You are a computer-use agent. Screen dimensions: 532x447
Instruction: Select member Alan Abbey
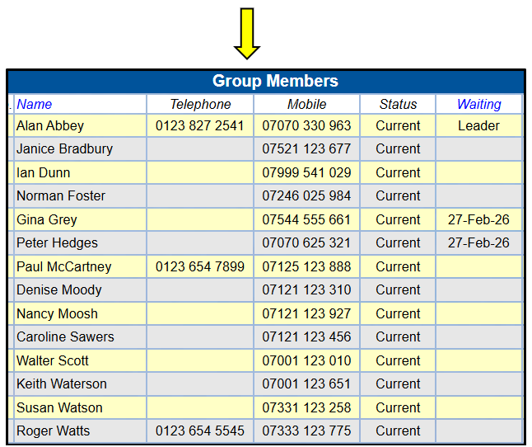click(x=50, y=125)
